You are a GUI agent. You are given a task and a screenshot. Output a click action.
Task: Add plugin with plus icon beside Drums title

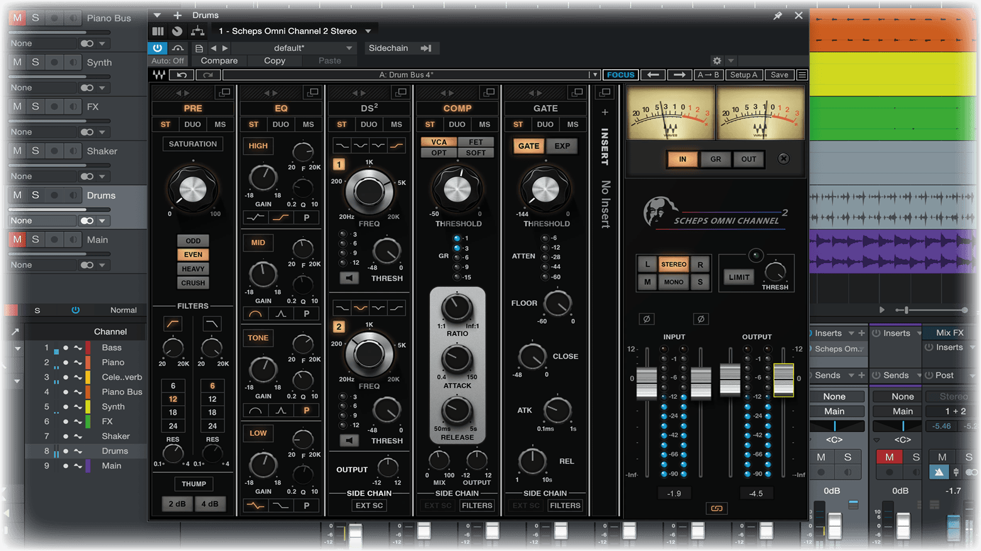(177, 15)
